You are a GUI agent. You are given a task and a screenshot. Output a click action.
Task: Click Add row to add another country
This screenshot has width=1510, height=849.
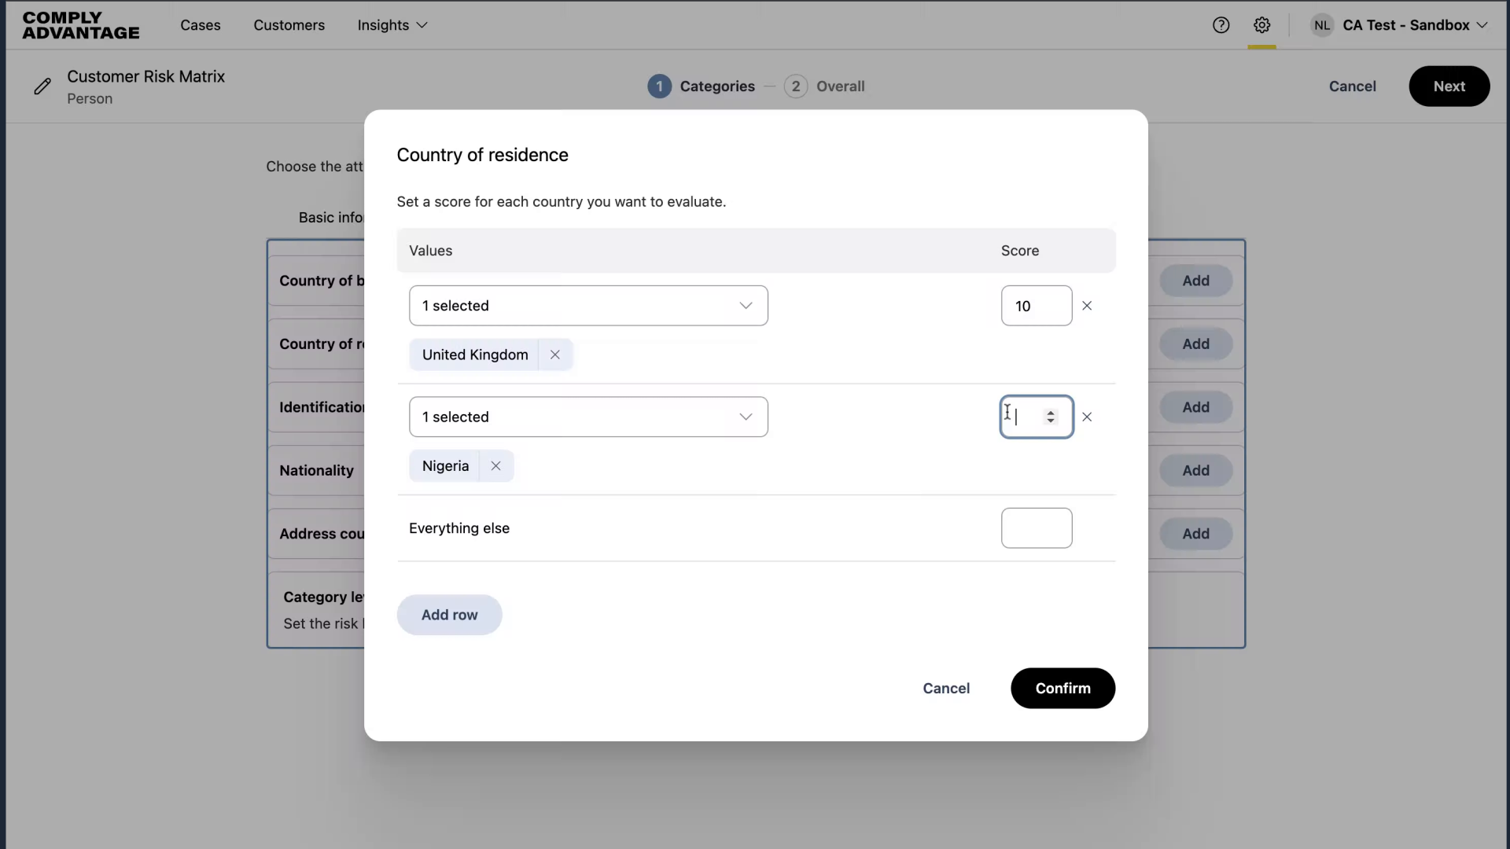point(449,615)
